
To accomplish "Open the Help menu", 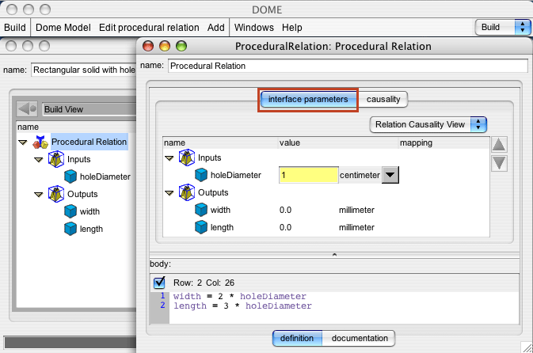I will pyautogui.click(x=292, y=27).
